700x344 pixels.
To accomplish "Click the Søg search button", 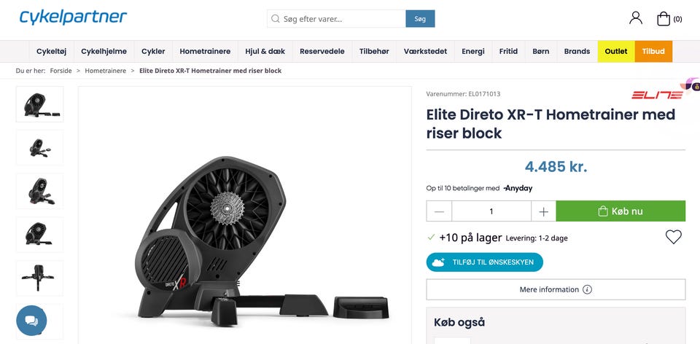I will [x=420, y=19].
